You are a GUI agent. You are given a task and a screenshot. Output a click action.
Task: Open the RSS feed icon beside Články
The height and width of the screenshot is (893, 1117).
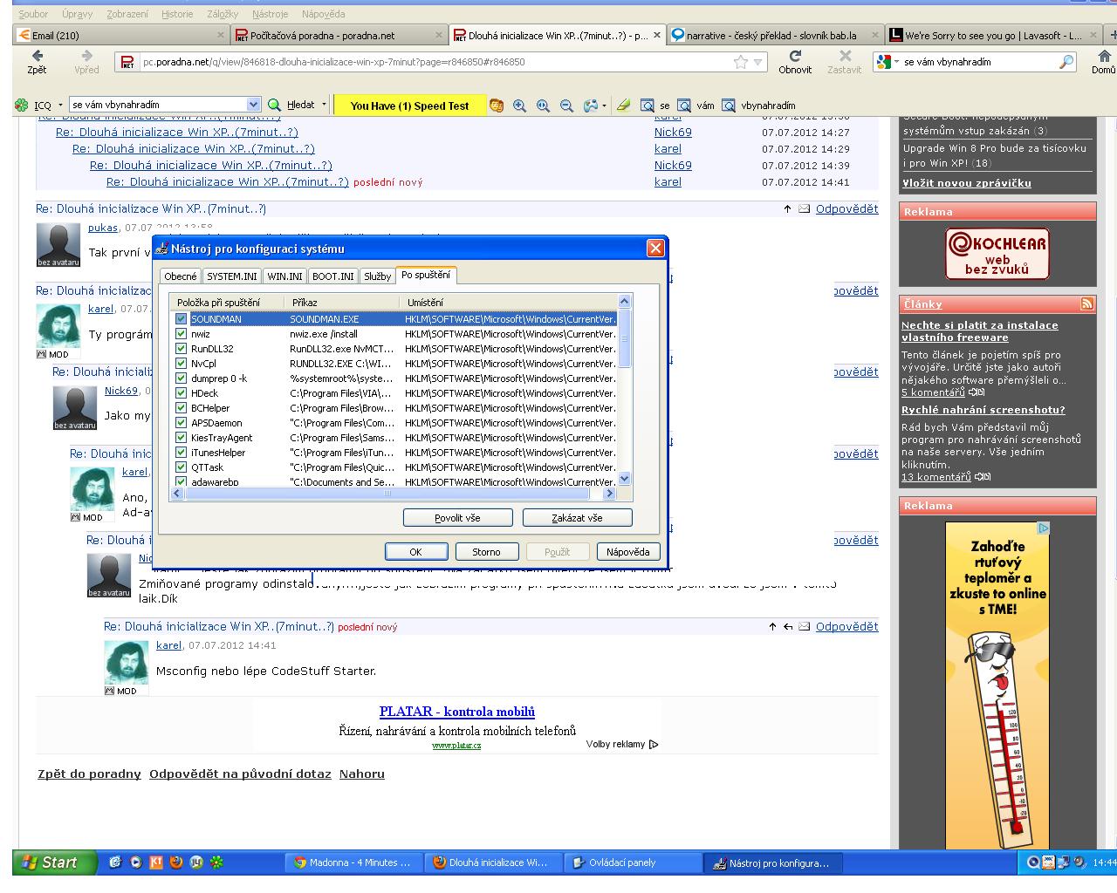coord(1086,303)
